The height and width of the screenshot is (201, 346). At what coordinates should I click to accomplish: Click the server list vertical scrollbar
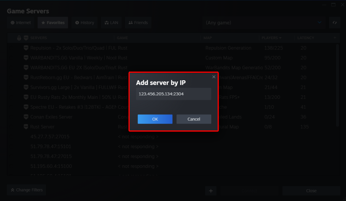tap(337, 84)
